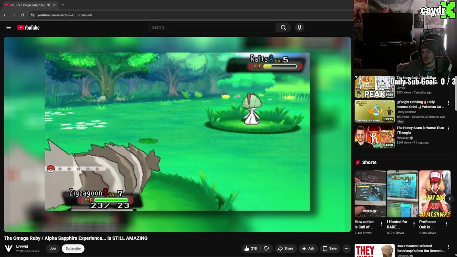Screen dimensions: 457x257
Task: Select the browser address bar URL
Action: 65,15
